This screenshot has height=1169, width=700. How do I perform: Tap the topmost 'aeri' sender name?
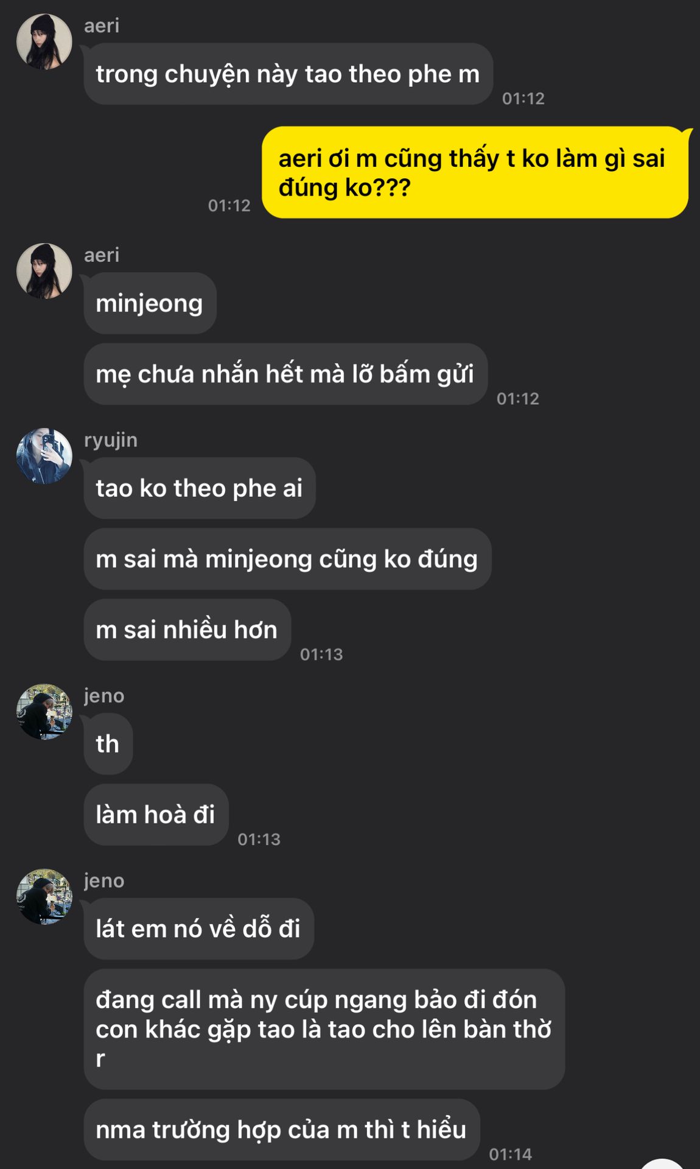pyautogui.click(x=102, y=26)
